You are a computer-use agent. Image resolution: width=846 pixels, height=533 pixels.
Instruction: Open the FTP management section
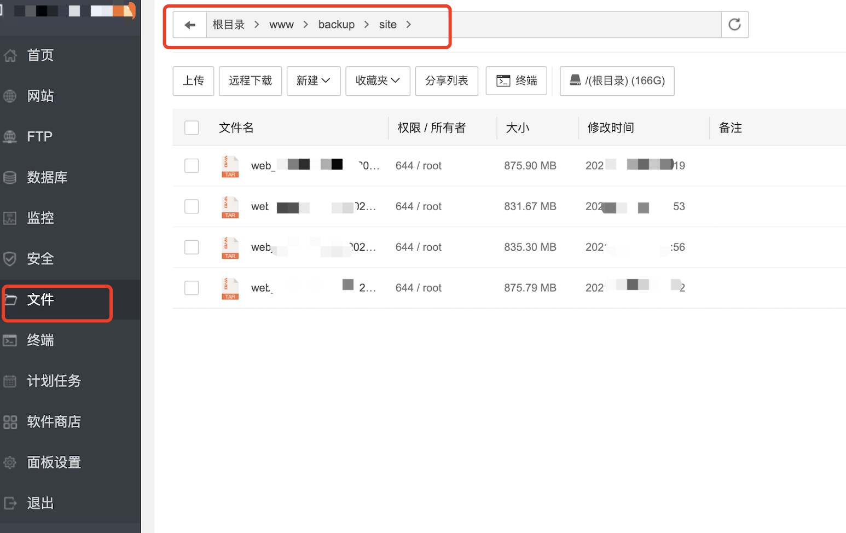coord(39,136)
